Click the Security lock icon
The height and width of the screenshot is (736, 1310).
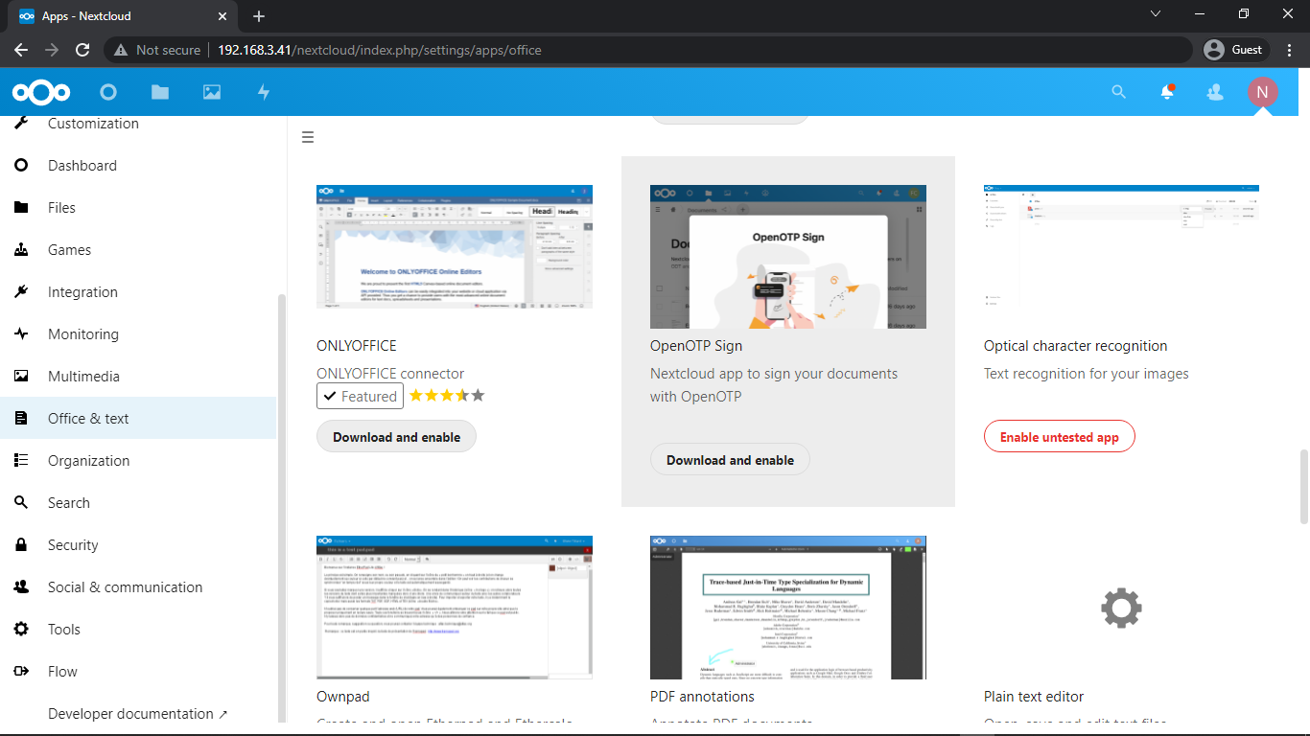click(x=21, y=545)
